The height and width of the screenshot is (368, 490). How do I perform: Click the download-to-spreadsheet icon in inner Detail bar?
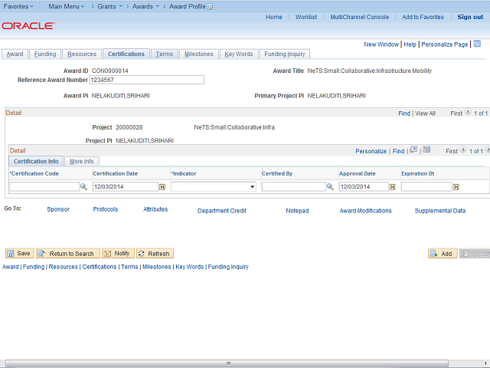pyautogui.click(x=426, y=149)
